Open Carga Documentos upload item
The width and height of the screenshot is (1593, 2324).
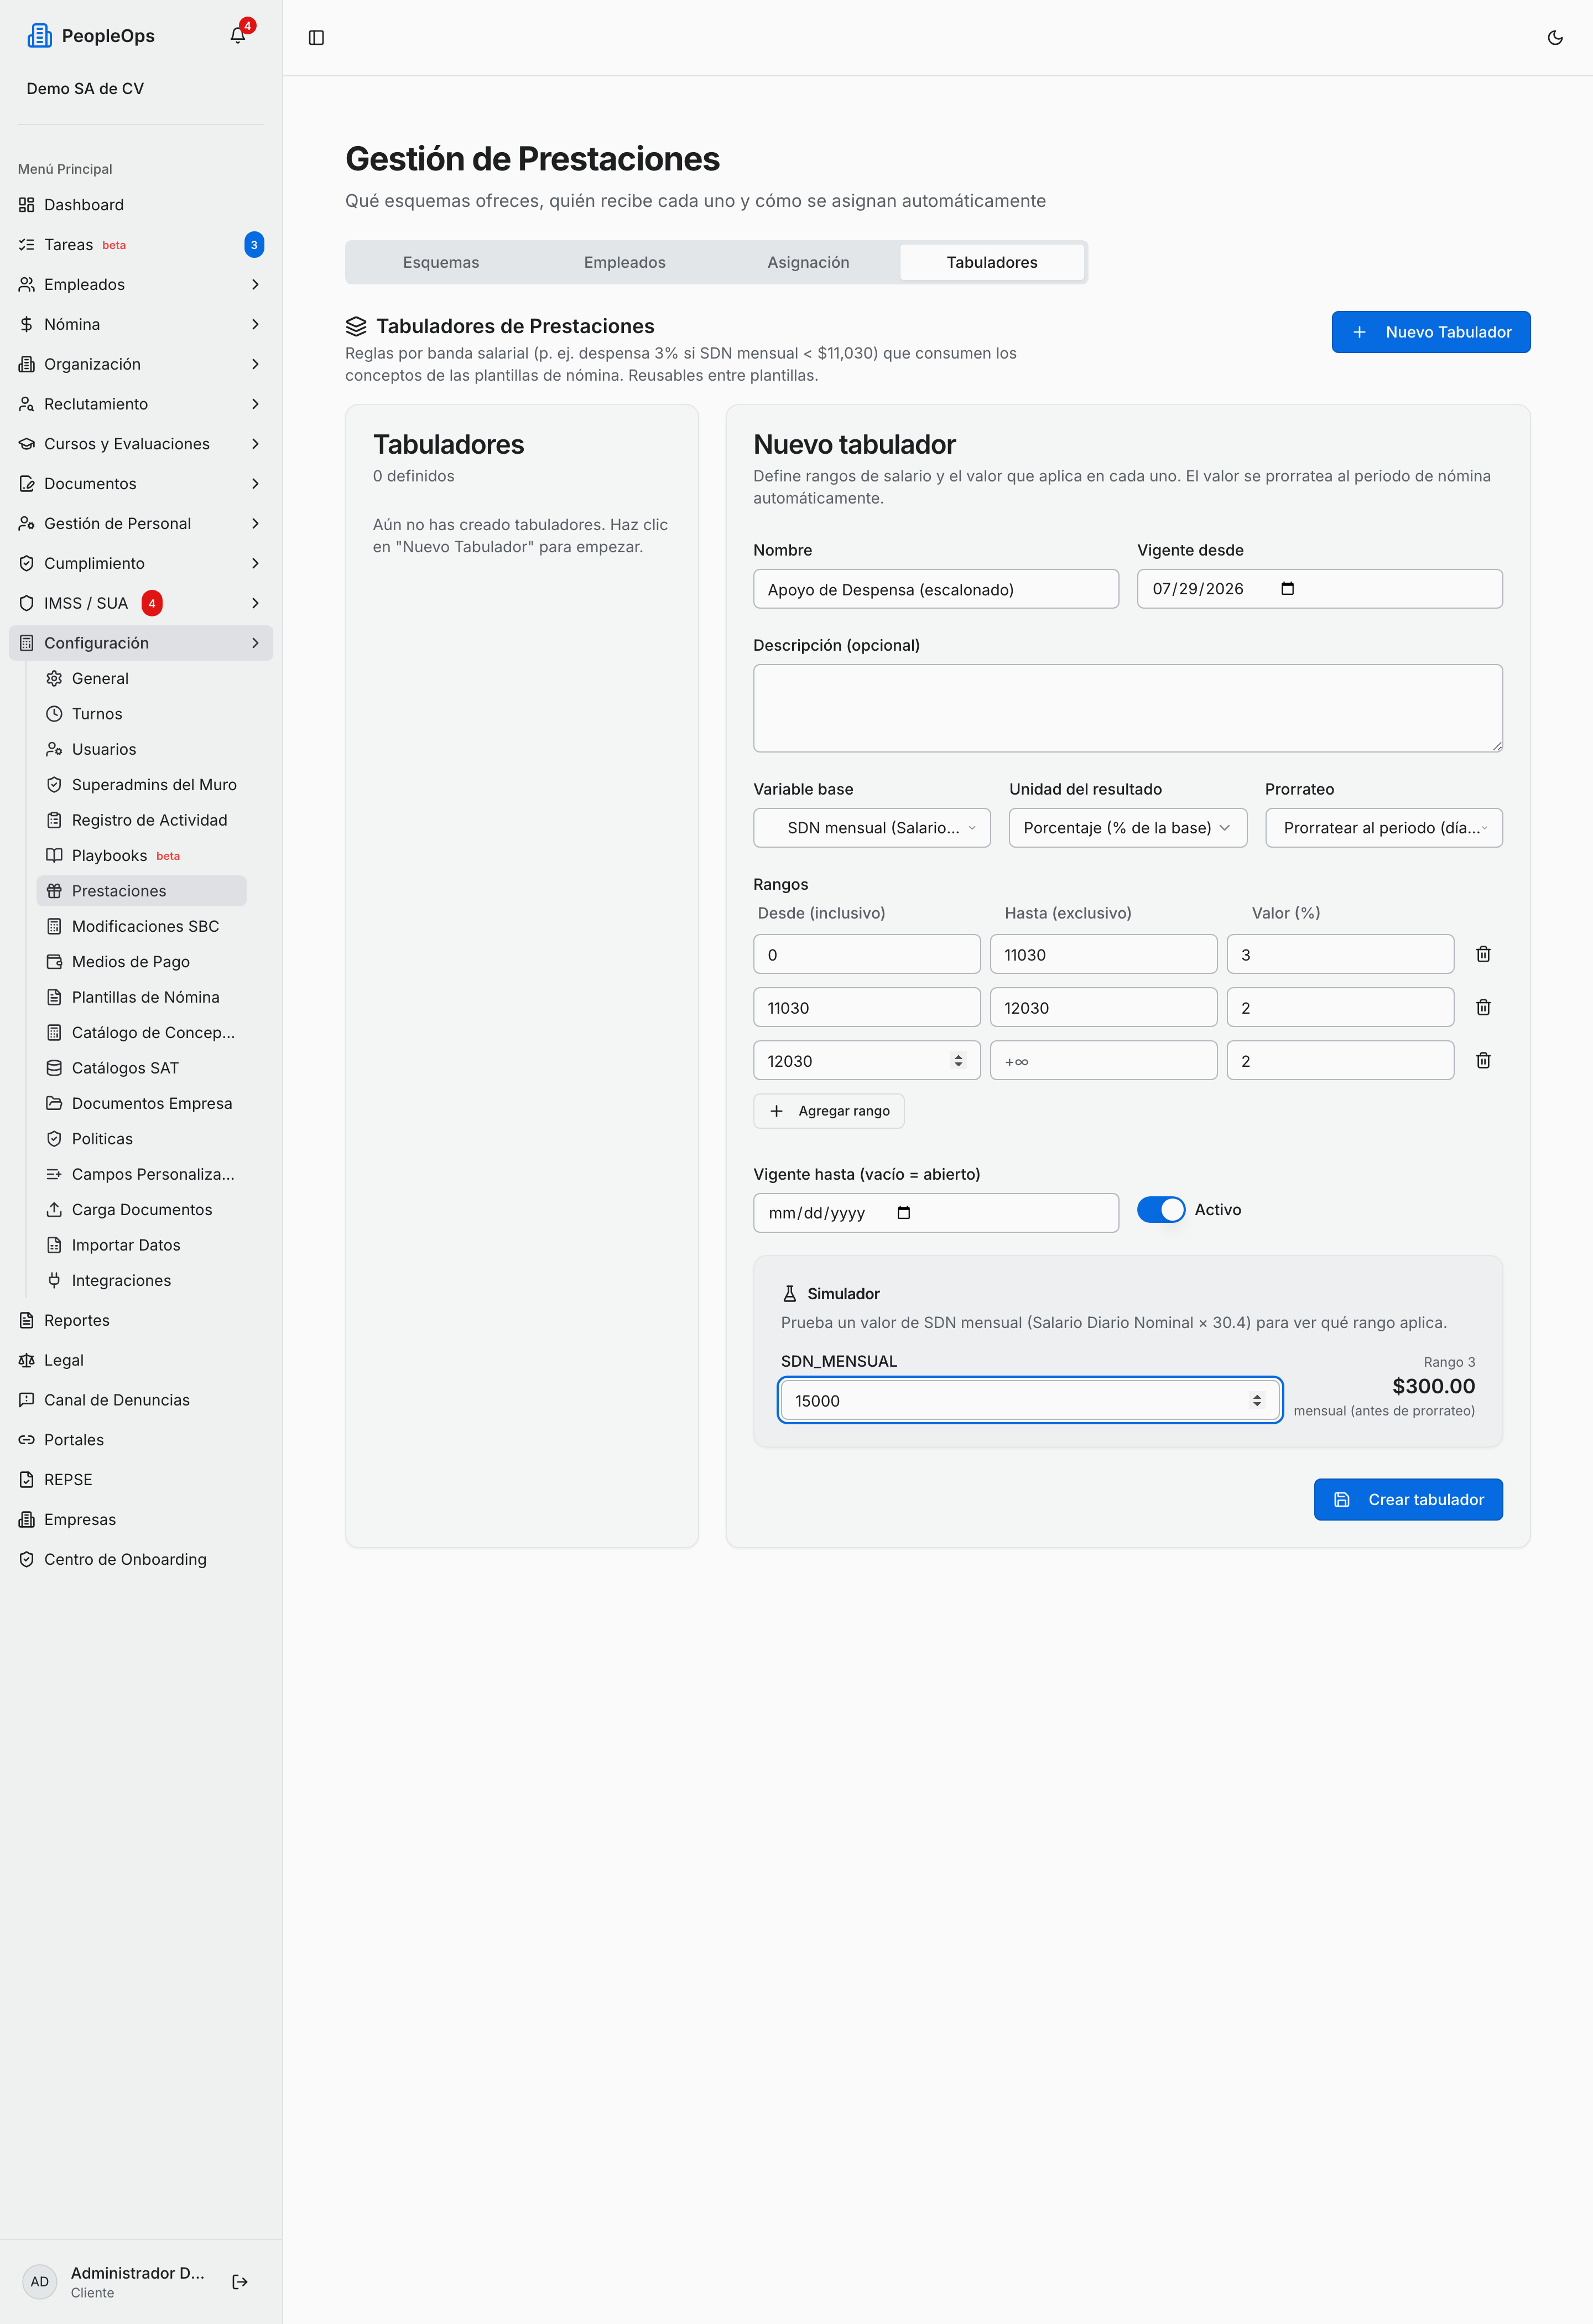point(142,1210)
